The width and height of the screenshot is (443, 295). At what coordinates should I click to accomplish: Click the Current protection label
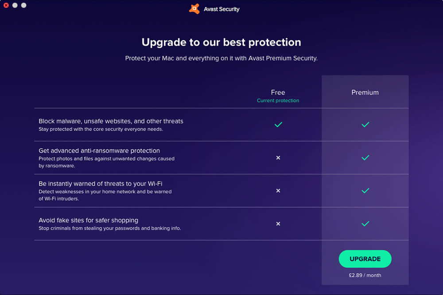point(278,100)
